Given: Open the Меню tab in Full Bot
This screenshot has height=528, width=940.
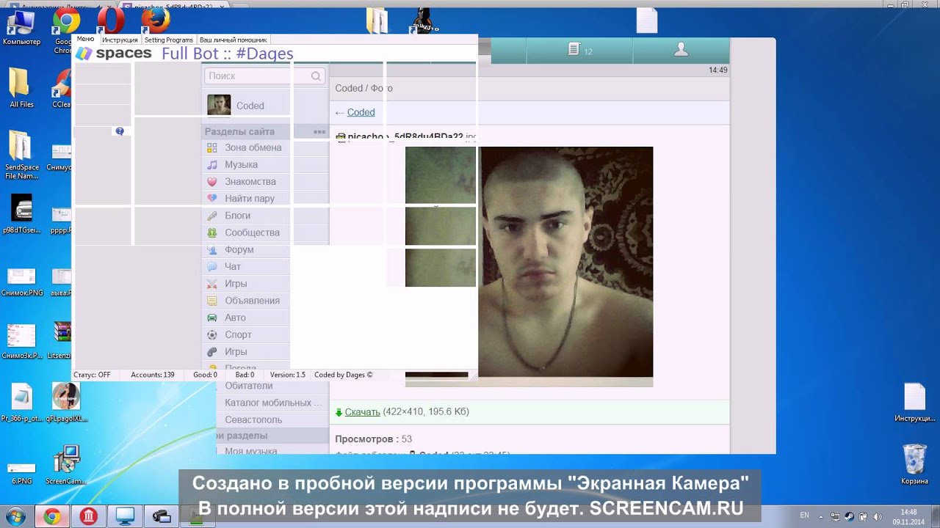Looking at the screenshot, I should [x=85, y=40].
